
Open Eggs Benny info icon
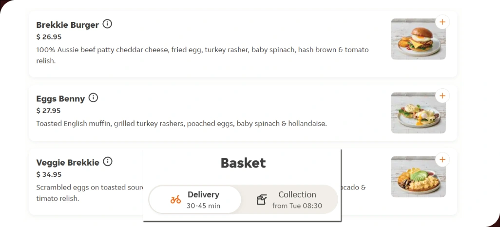[x=93, y=98]
